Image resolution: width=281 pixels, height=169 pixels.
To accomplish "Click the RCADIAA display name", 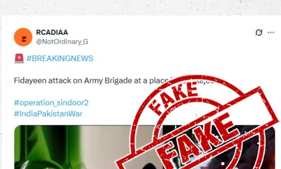I will [52, 32].
